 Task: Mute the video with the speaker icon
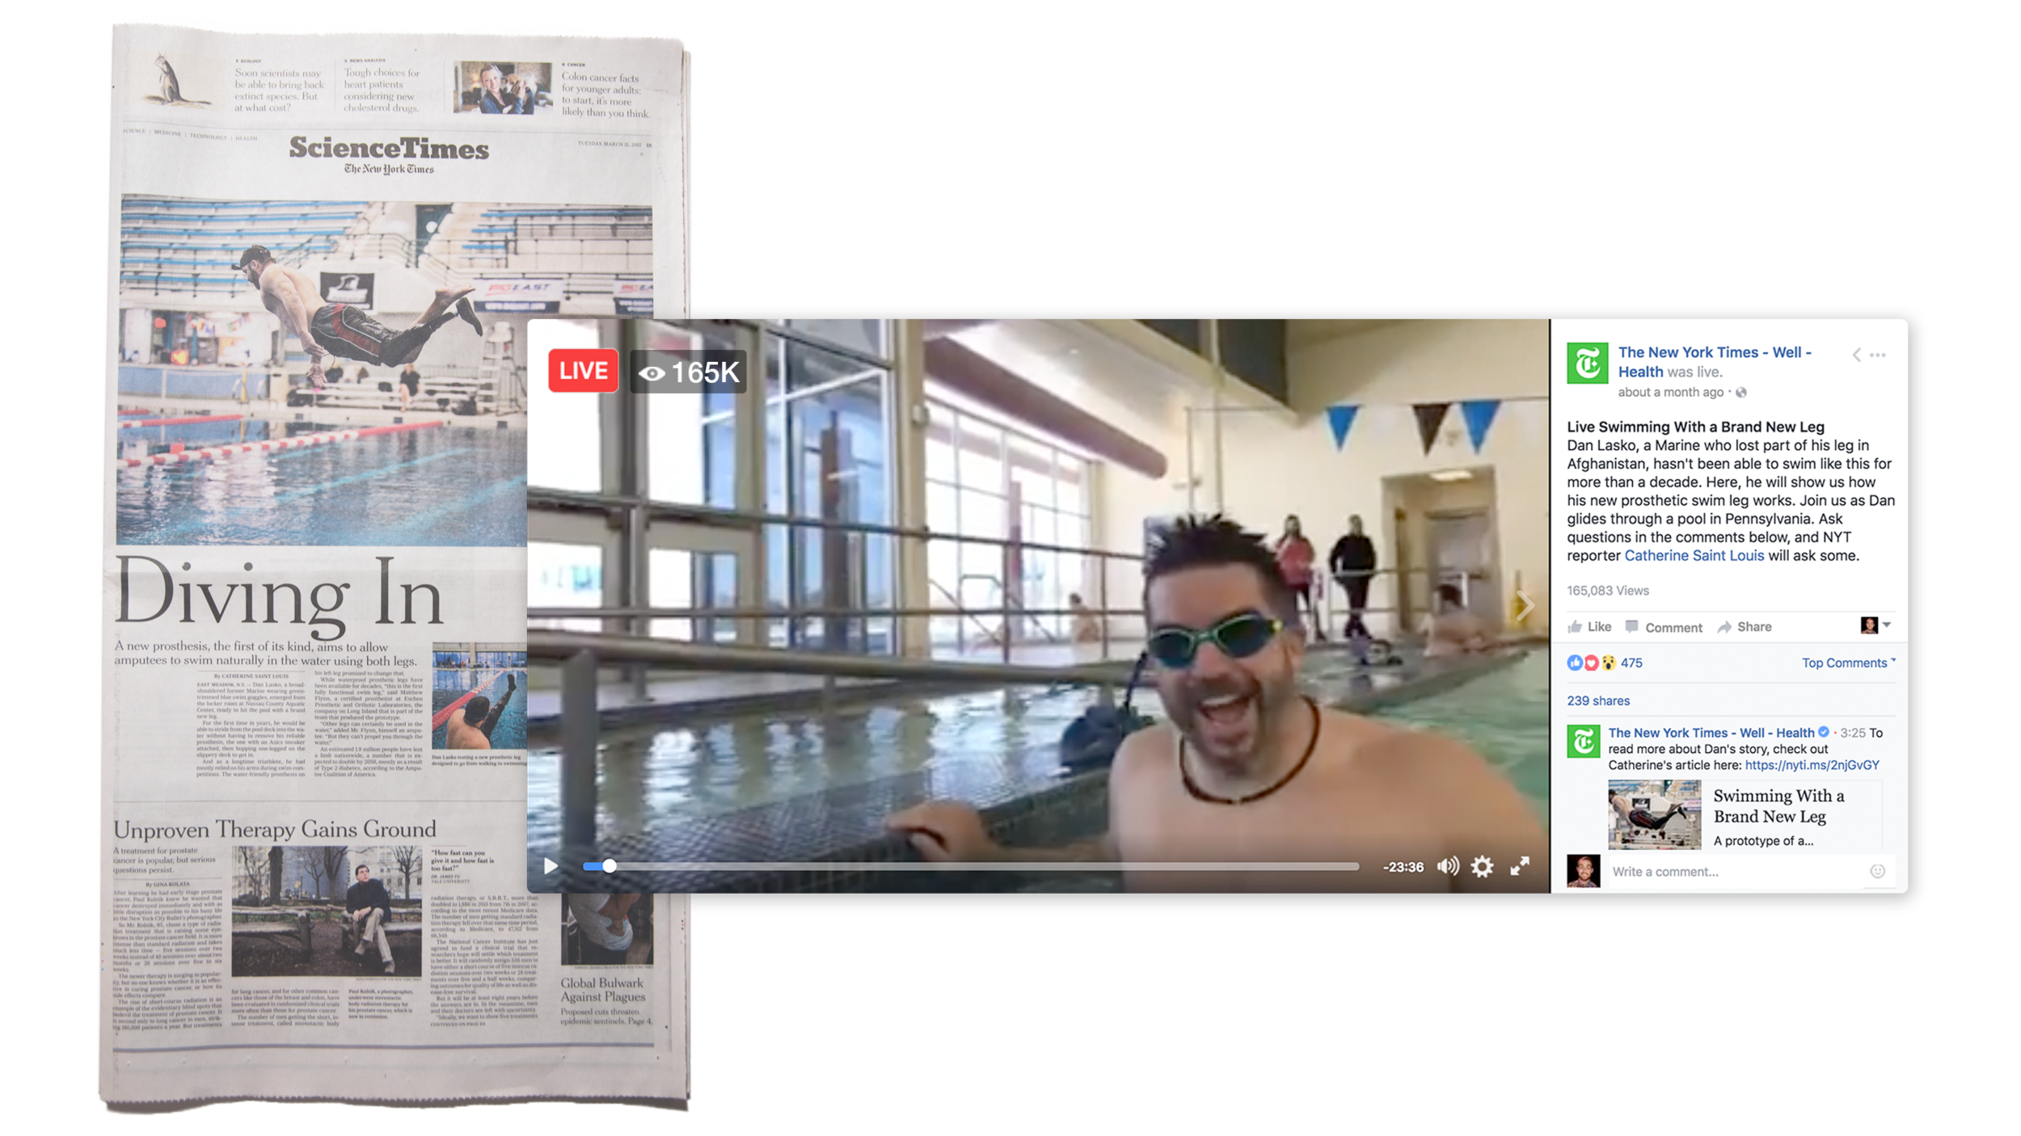1448,866
